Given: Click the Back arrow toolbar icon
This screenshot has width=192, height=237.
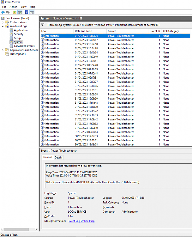Looking at the screenshot, I should pos(3,12).
